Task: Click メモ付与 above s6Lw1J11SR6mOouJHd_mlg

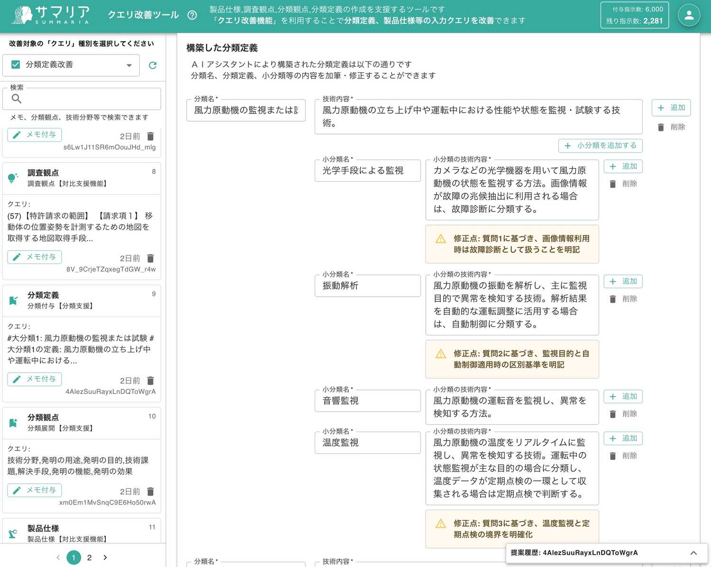Action: [35, 135]
